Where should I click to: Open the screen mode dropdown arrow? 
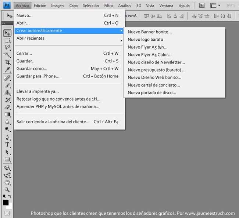pos(219,6)
